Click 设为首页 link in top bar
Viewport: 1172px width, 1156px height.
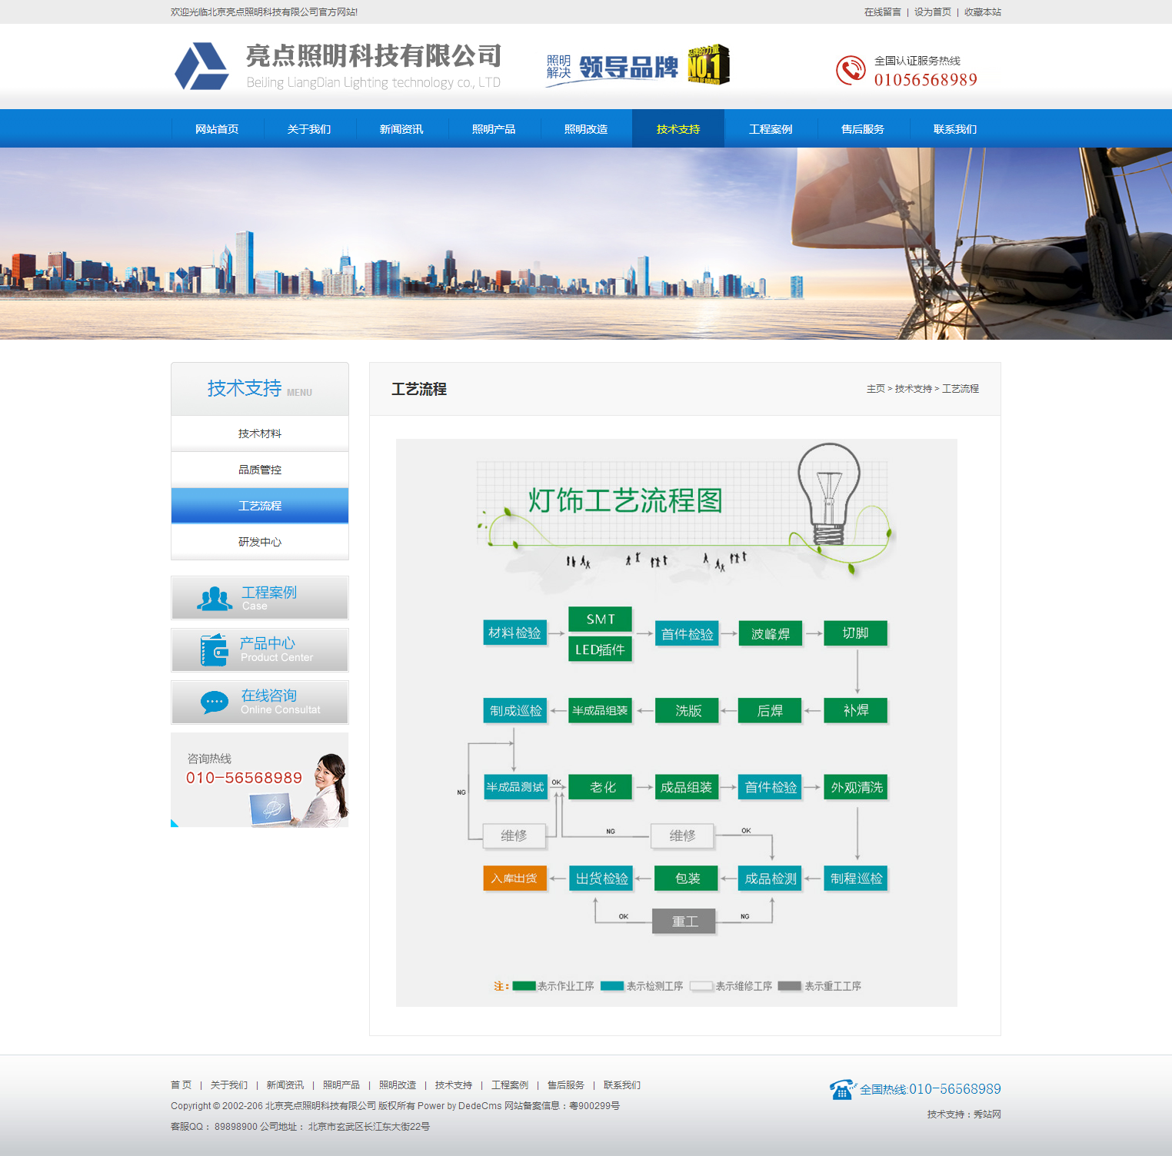(x=932, y=12)
